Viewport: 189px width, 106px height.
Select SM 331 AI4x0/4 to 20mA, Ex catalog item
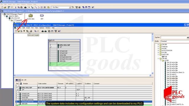click(175, 72)
